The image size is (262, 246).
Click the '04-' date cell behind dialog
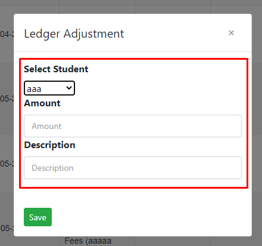(x=7, y=34)
